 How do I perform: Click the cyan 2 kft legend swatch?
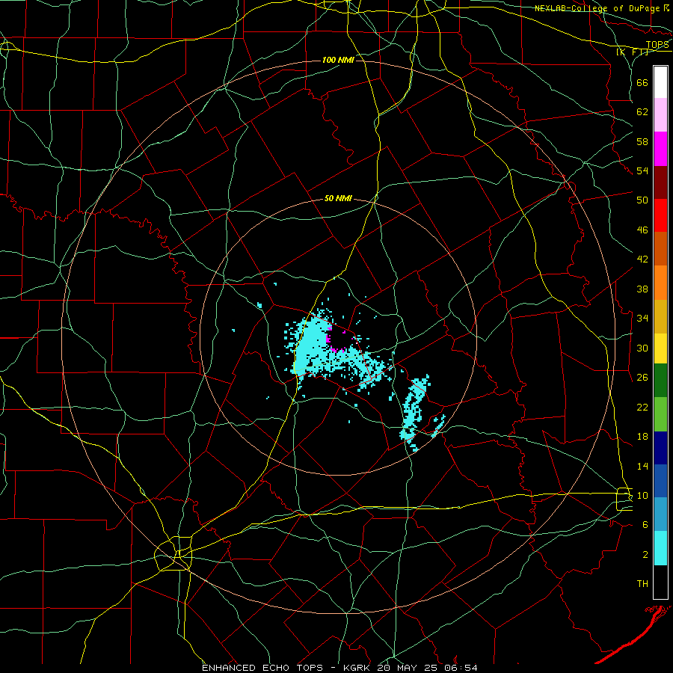660,548
